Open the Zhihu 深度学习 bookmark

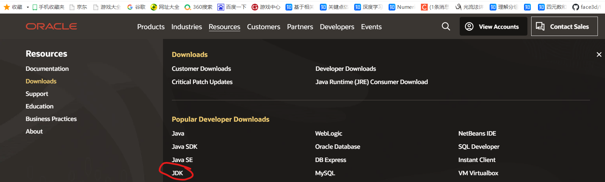[x=369, y=7]
